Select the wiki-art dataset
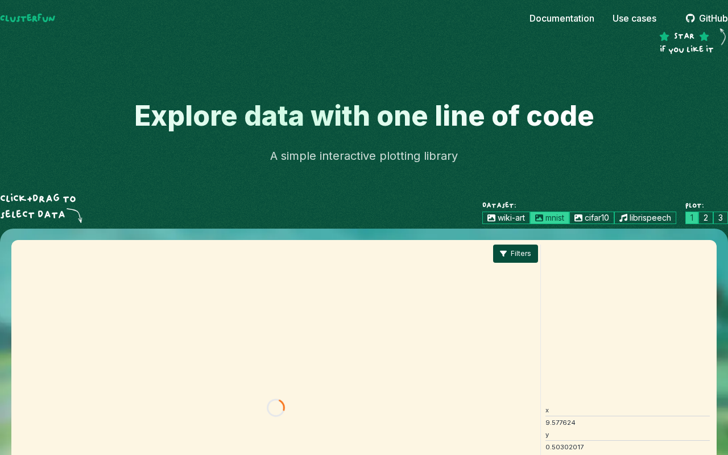 [506, 218]
